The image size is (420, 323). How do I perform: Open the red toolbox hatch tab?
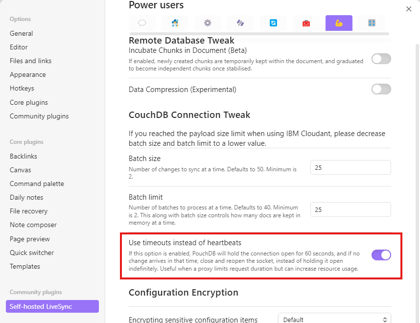(306, 23)
